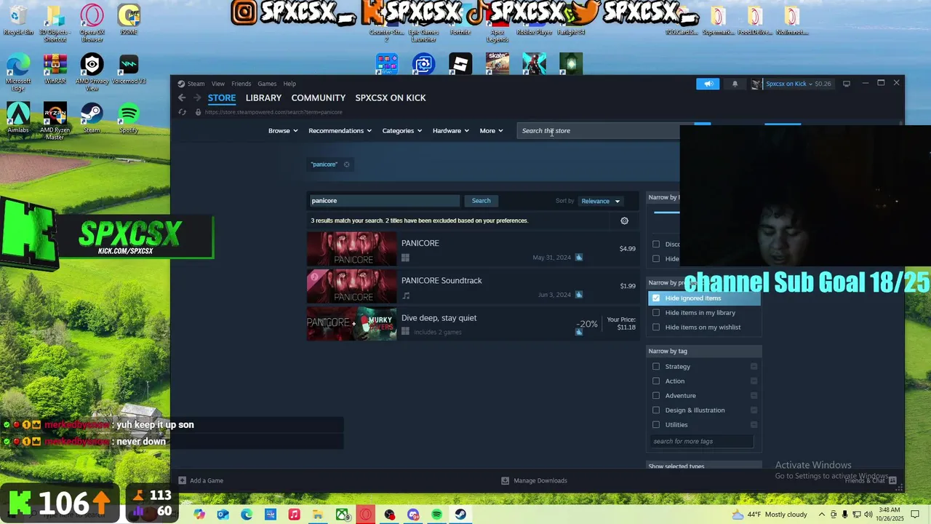Open search preferences gear icon

tap(624, 221)
